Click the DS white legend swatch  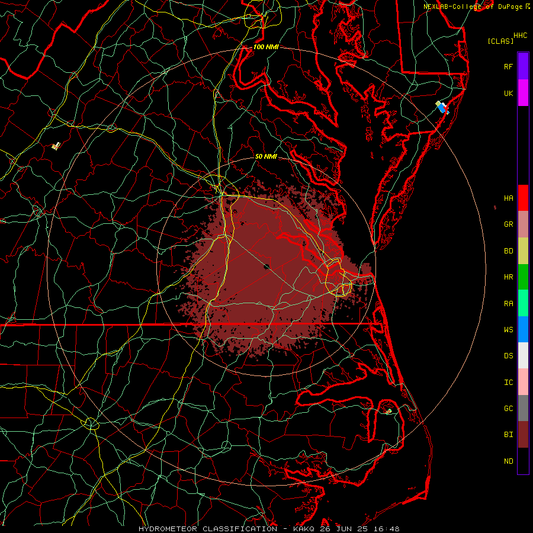tap(523, 355)
